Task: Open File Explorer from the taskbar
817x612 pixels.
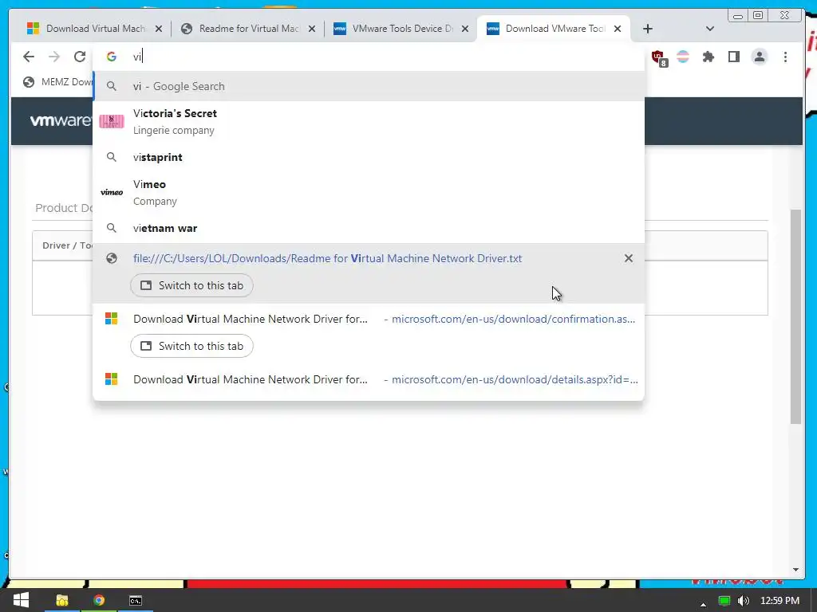Action: click(62, 601)
